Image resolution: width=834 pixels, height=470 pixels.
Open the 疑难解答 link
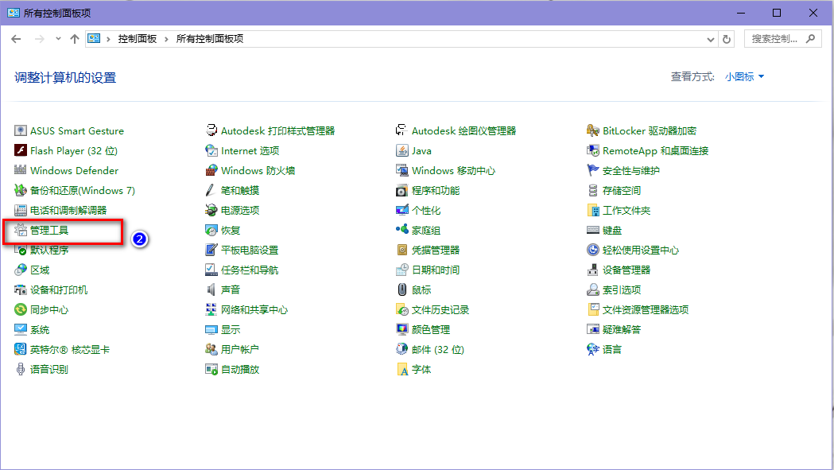coord(622,329)
